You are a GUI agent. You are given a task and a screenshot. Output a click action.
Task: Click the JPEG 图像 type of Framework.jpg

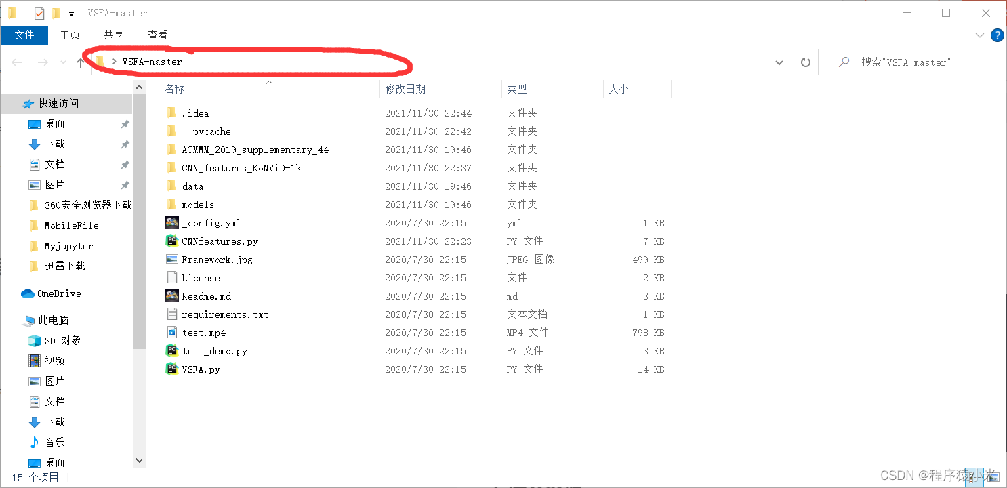tap(531, 260)
